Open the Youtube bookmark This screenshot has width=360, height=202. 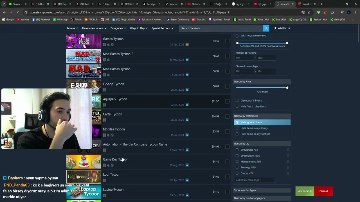23,20
